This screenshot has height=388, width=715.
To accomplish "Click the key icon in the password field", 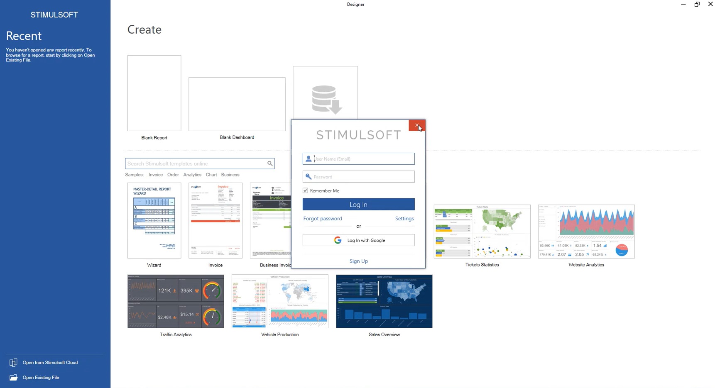I will (309, 177).
